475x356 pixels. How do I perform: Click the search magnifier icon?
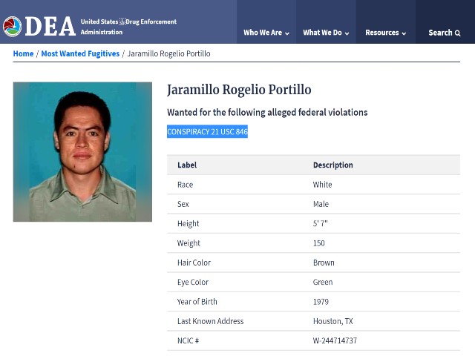point(457,33)
